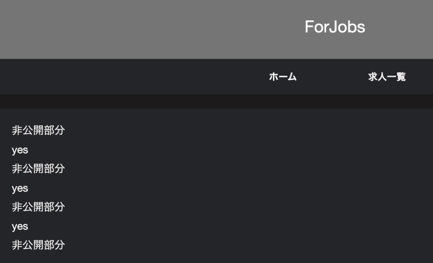Open the ホーム navigation item
This screenshot has height=263, width=433.
pyautogui.click(x=282, y=77)
